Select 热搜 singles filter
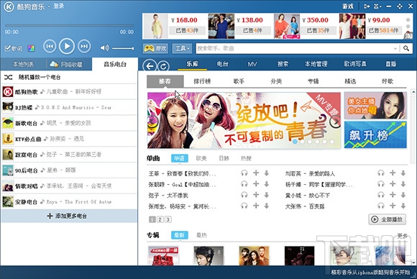The height and width of the screenshot is (279, 417). 246,158
